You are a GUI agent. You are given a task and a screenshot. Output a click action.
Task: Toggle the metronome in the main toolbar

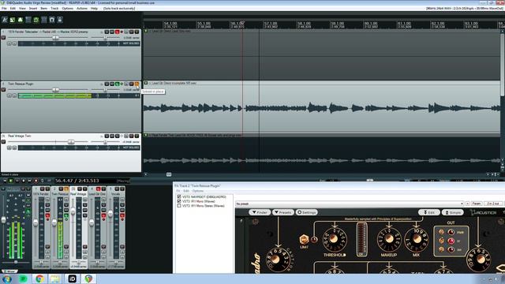click(x=5, y=20)
